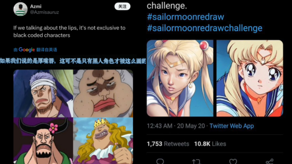Open the #sailormoonredraw hashtag
The width and height of the screenshot is (292, 164).
185,17
